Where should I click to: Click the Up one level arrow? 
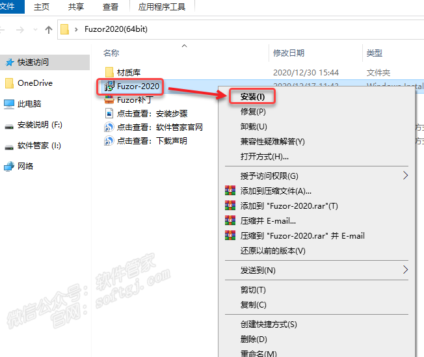click(49, 30)
